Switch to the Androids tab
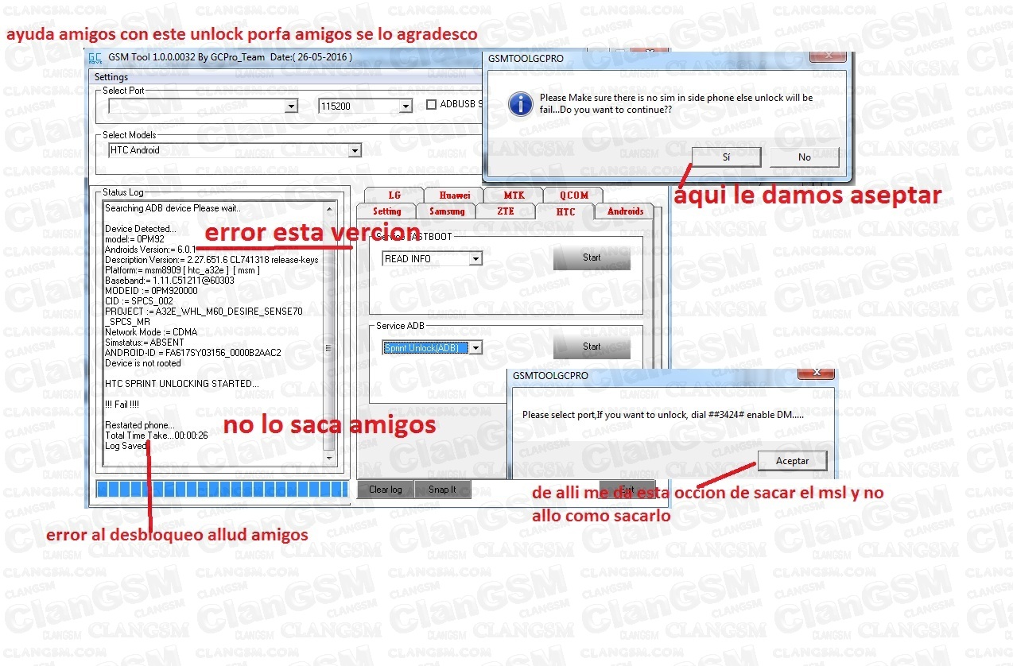The image size is (1013, 666). 626,211
